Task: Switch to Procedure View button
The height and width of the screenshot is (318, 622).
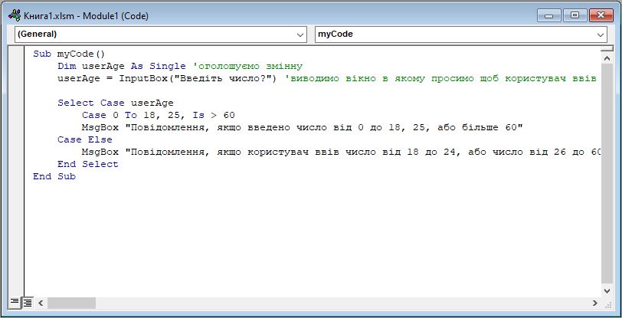Action: click(x=15, y=303)
